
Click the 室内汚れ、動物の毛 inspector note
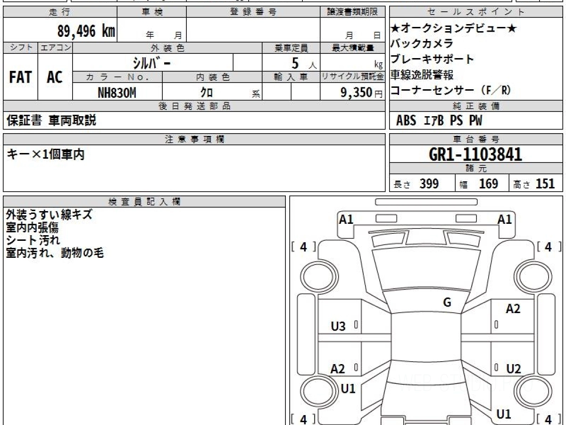click(54, 253)
